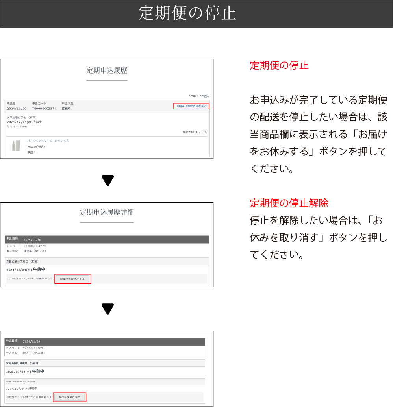The width and height of the screenshot is (393, 407).
Task: Click the 2025/01/04(土) 午前中 next delivery date
Action: pos(25,371)
